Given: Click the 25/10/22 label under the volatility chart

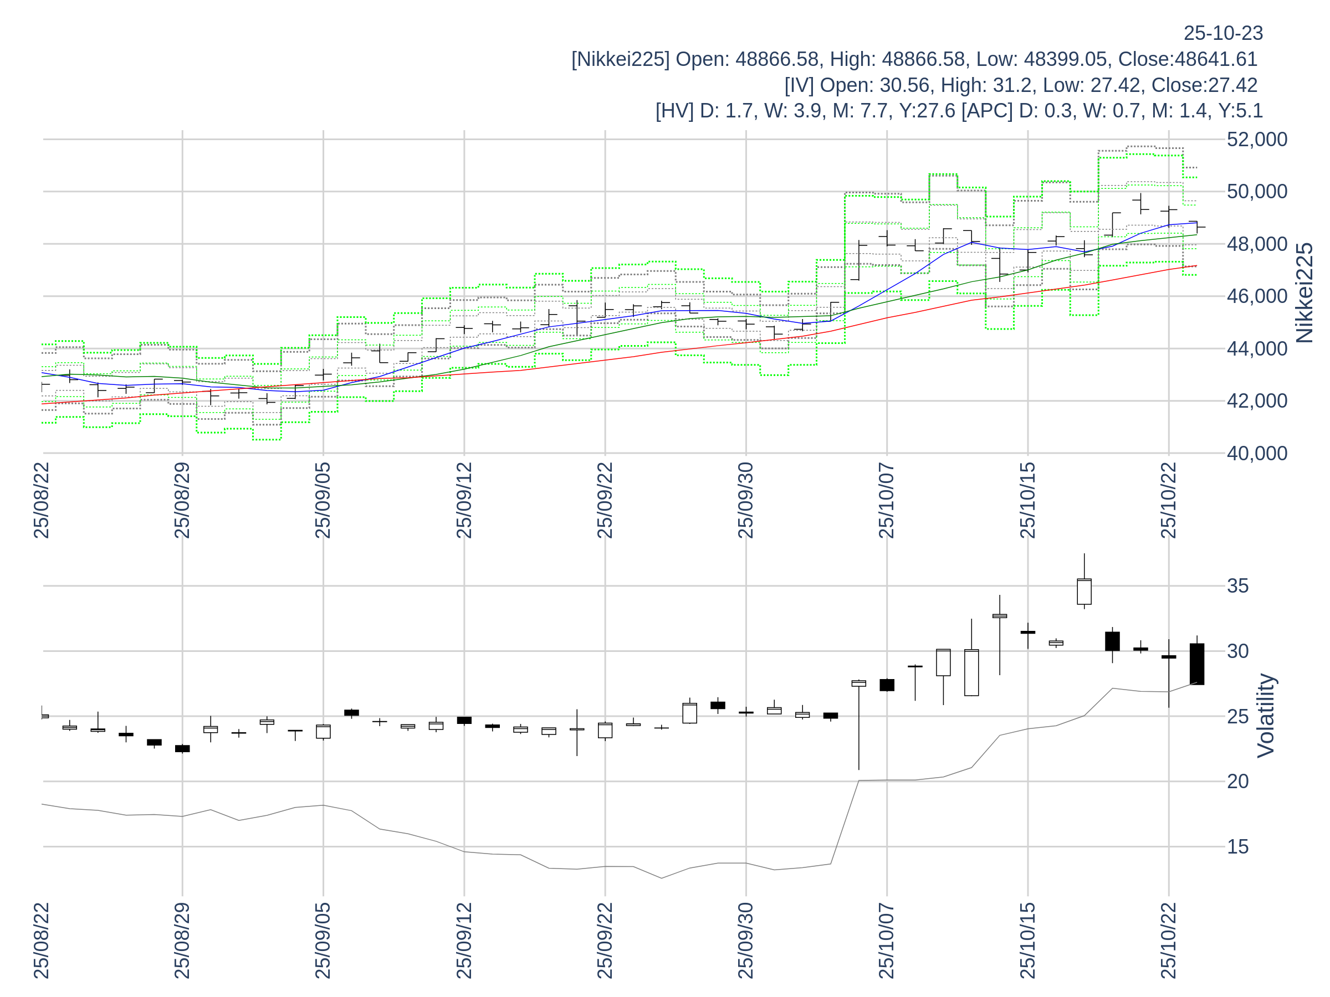Looking at the screenshot, I should [x=1168, y=941].
